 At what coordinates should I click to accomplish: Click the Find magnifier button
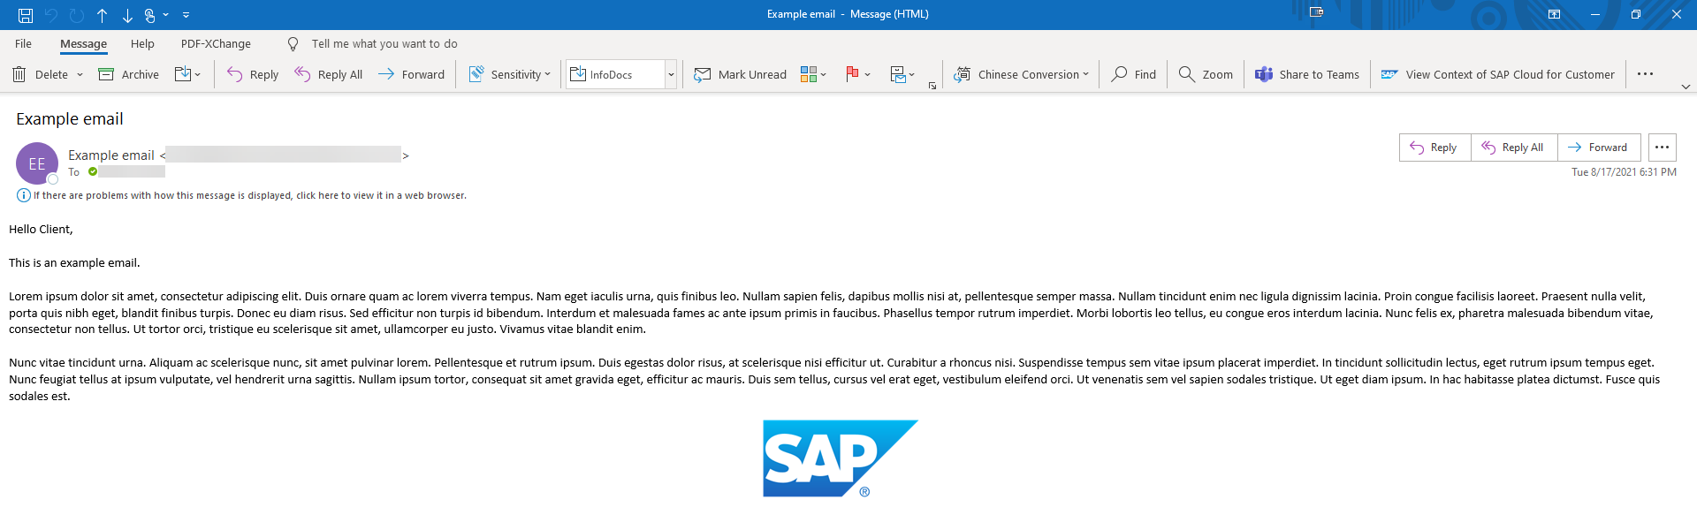tap(1134, 74)
